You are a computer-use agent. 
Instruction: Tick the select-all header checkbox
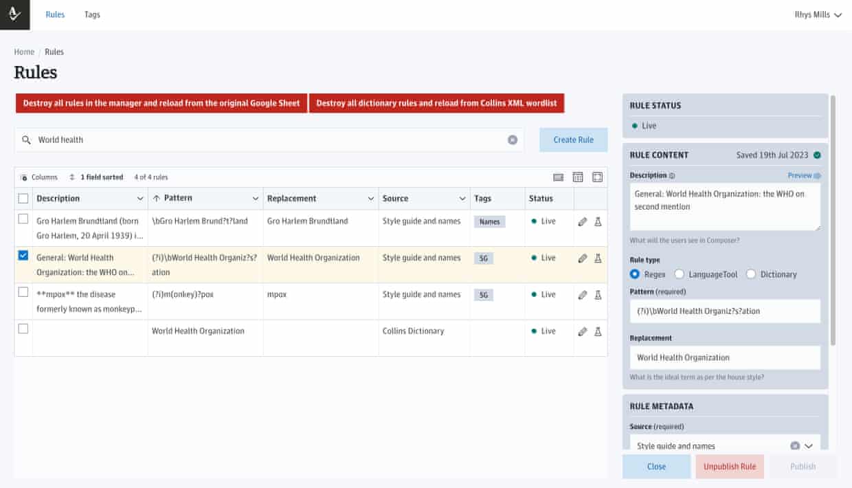click(23, 199)
